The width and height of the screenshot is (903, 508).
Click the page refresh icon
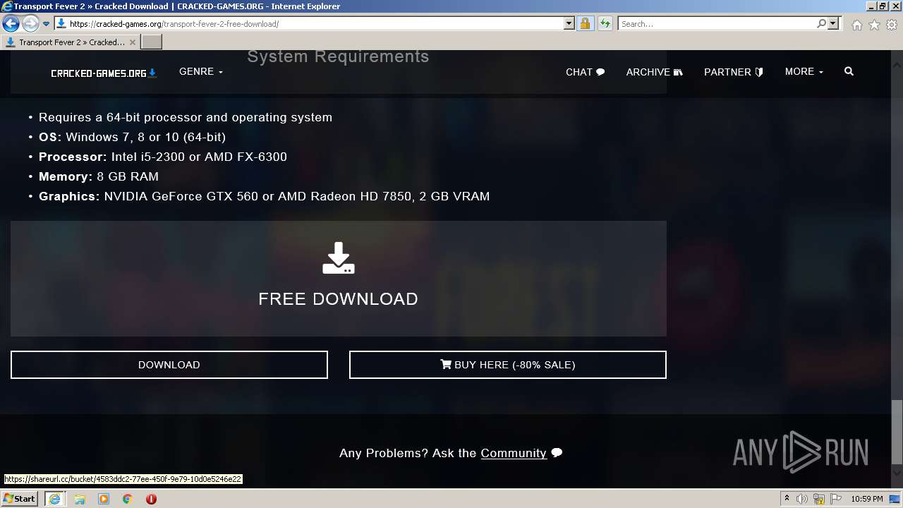click(605, 24)
